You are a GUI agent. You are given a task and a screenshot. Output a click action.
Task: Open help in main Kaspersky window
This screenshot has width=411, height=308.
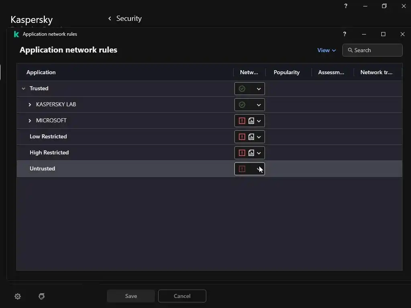346,6
